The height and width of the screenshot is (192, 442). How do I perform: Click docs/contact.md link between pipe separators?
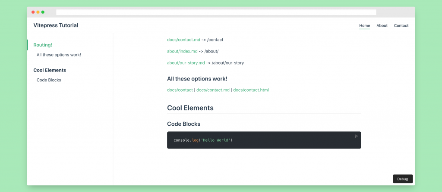tap(213, 90)
